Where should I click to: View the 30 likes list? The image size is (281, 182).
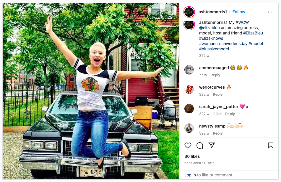click(192, 156)
